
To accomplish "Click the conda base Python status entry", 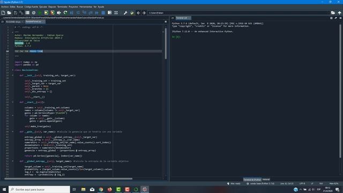I will point(260,183).
